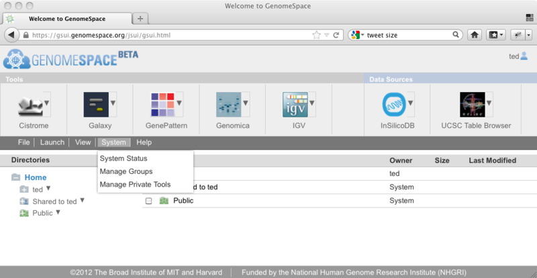Open the add-on dropdown arrow in toolbar
Screen dimensions: 537x278
[x=529, y=35]
